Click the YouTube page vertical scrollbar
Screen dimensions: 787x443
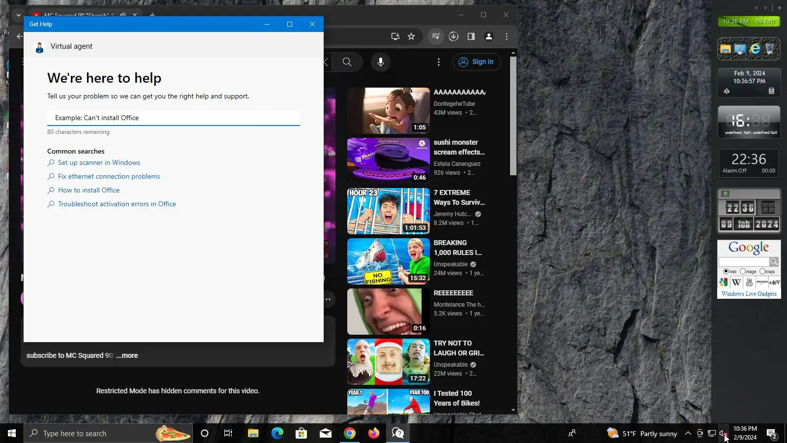click(513, 116)
